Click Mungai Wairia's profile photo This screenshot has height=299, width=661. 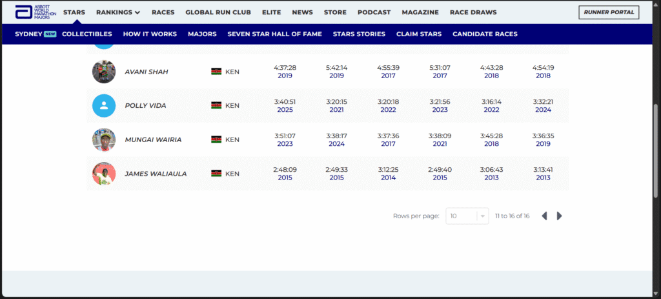(104, 139)
